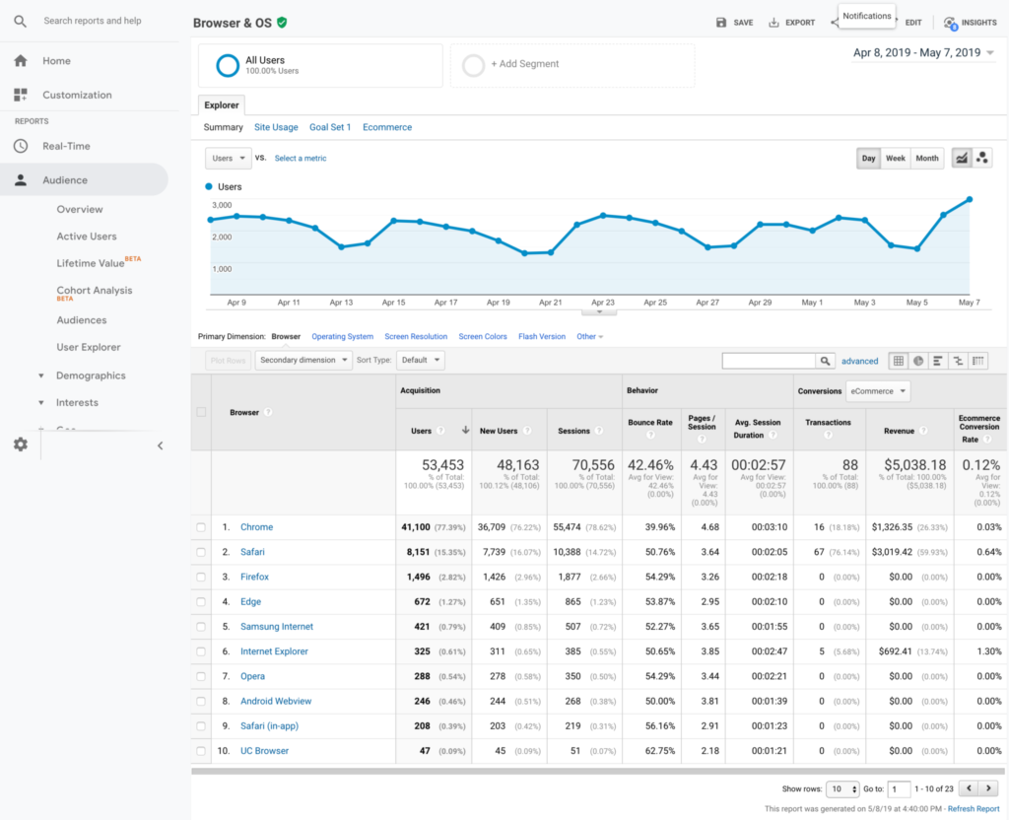The width and height of the screenshot is (1009, 820).
Task: Toggle the select-all rows checkbox
Action: [x=201, y=412]
